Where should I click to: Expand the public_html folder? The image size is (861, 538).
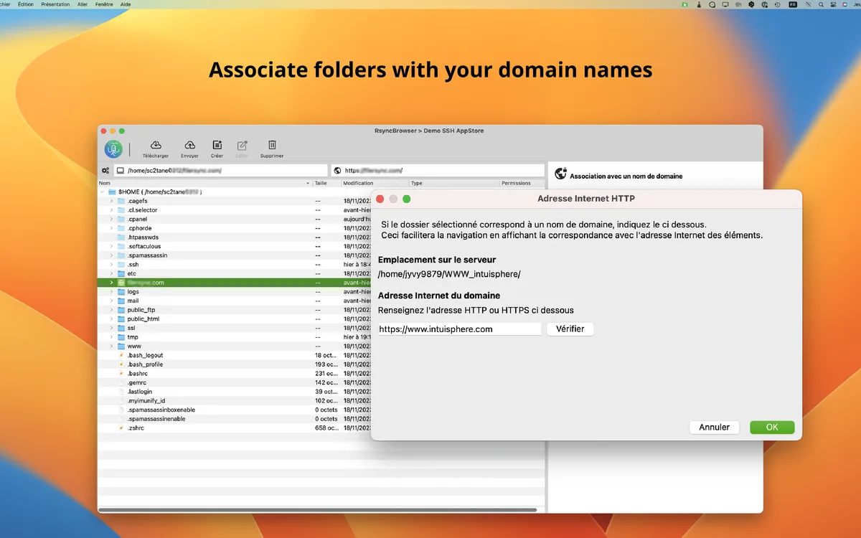(111, 319)
